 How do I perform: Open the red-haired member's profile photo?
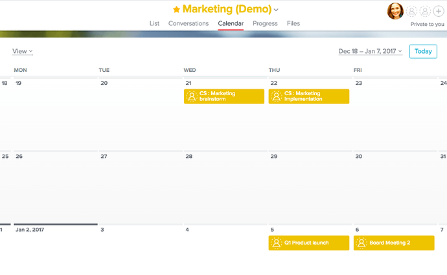point(395,11)
